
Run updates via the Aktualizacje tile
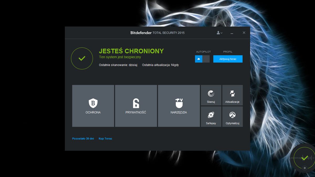(233, 95)
